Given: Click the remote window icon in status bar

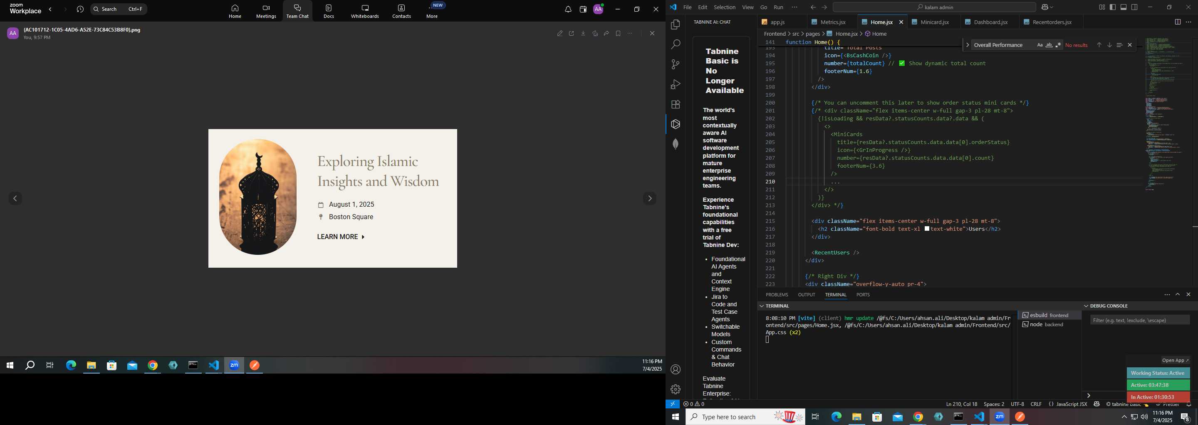Looking at the screenshot, I should pos(673,404).
